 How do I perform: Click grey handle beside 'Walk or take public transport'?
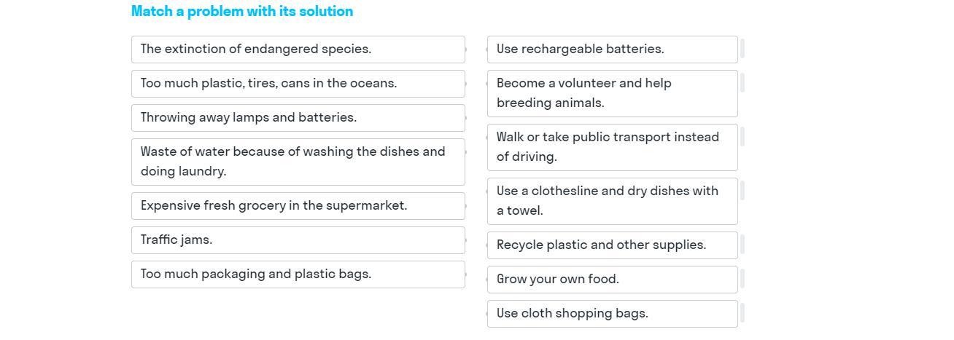[x=742, y=136]
